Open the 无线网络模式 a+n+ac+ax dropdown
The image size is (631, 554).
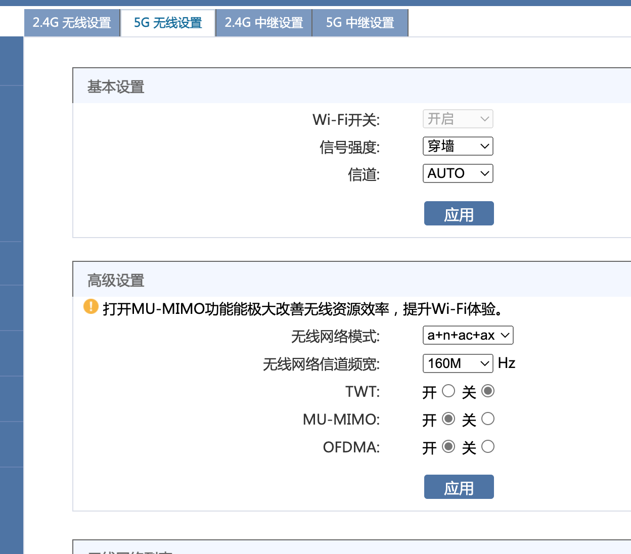click(x=468, y=335)
